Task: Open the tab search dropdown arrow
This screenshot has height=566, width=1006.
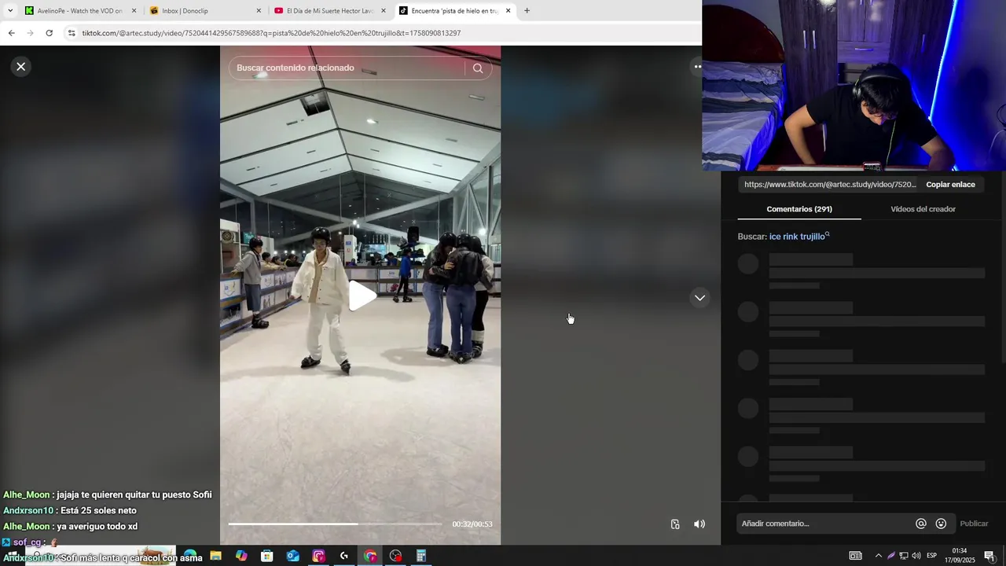Action: (10, 11)
